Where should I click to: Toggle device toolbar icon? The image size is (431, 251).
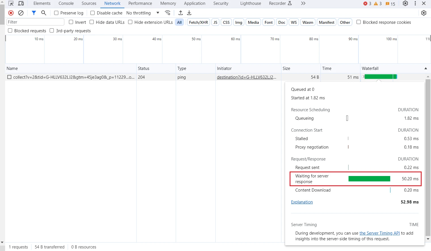click(x=21, y=3)
